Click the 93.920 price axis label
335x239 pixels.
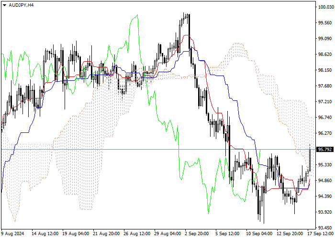coord(326,212)
